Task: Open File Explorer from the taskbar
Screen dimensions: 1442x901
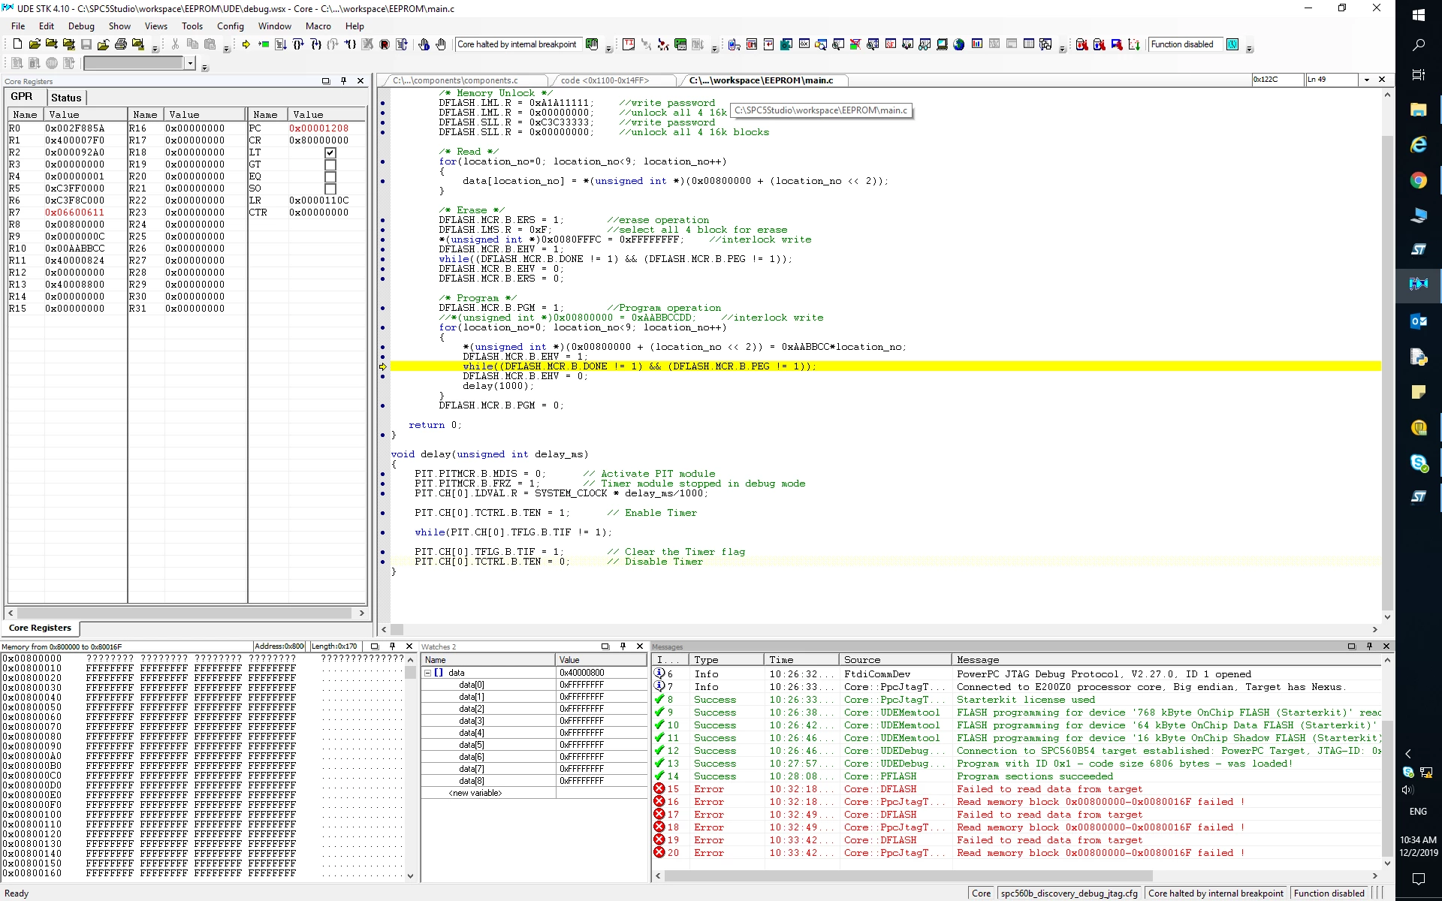Action: pos(1418,110)
